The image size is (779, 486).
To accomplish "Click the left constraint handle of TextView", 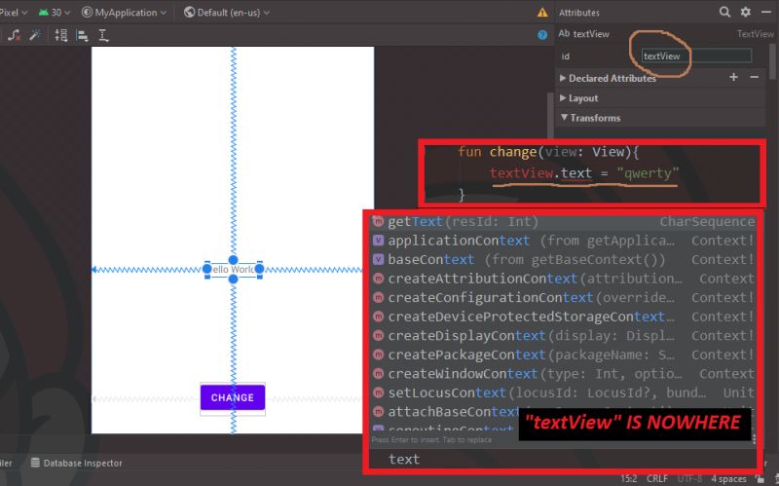I will (x=207, y=270).
